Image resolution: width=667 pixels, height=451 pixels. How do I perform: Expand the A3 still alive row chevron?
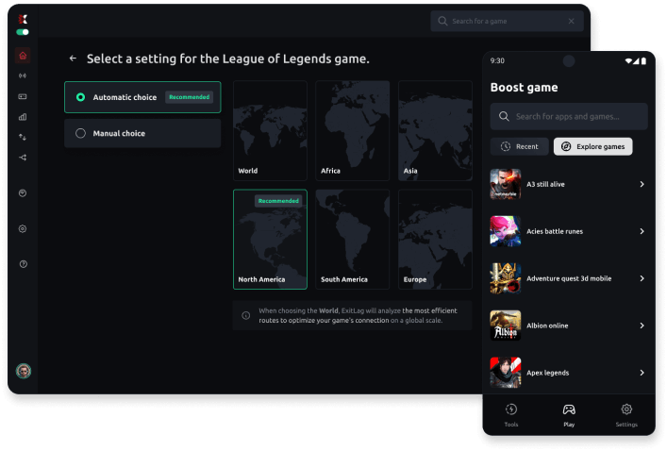pos(642,184)
